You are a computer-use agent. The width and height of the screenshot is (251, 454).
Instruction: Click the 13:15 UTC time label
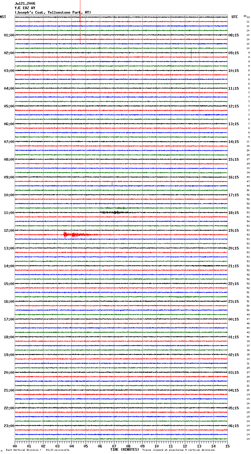pyautogui.click(x=234, y=124)
